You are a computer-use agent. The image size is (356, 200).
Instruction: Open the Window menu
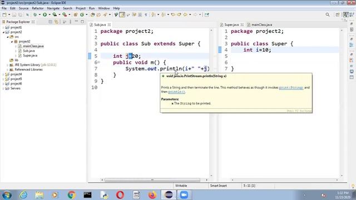[x=104, y=8]
